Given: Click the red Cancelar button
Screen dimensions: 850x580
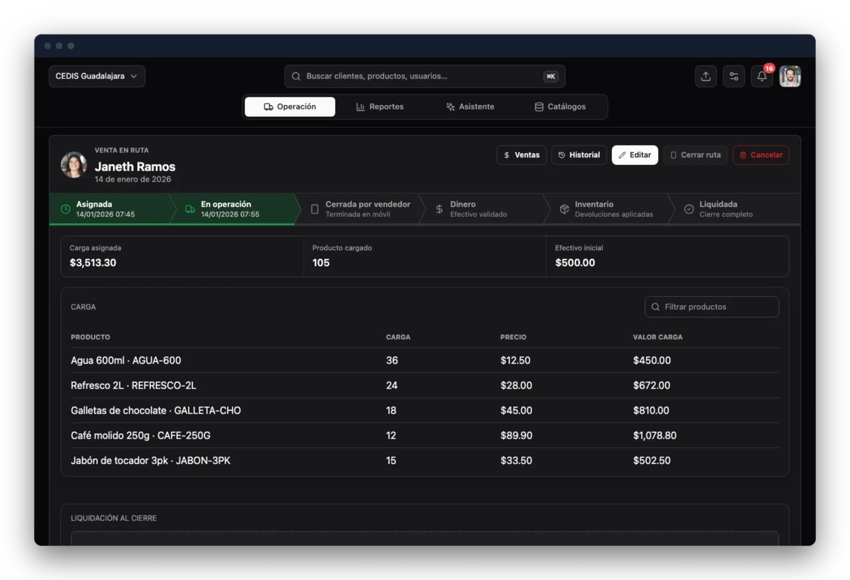Looking at the screenshot, I should (x=761, y=155).
